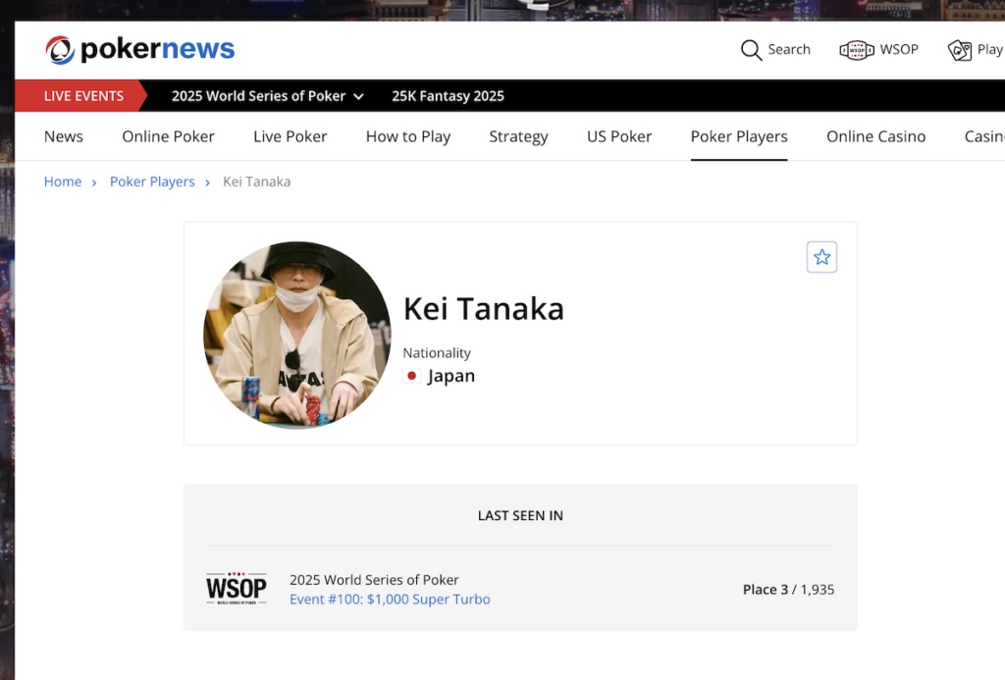Image resolution: width=1005 pixels, height=680 pixels.
Task: Open the News menu
Action: tap(64, 136)
